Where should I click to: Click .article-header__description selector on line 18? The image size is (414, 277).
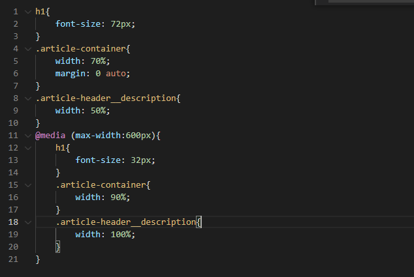tap(125, 222)
